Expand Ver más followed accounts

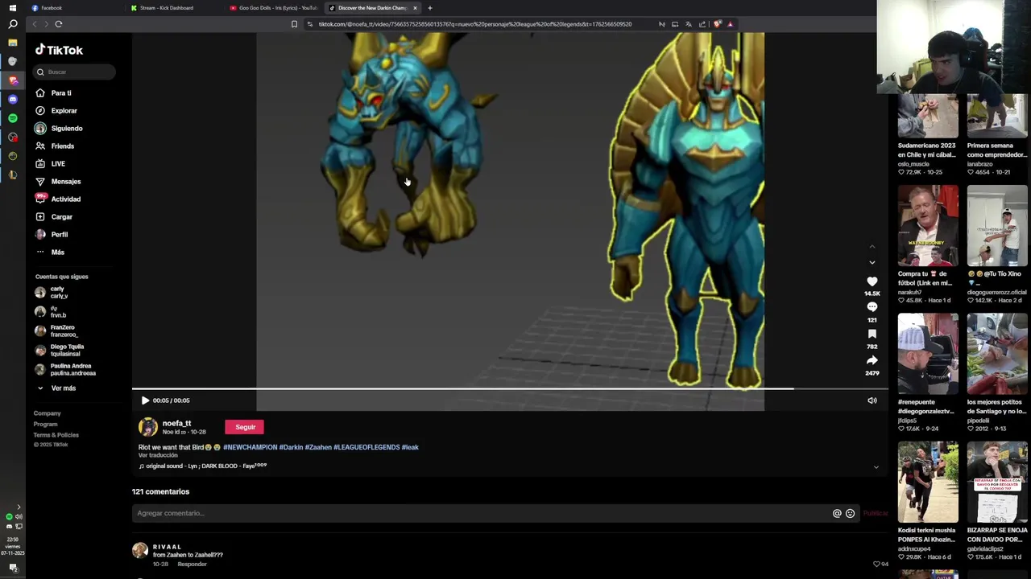point(56,388)
